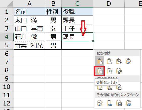
Task: Click the header cell 性別
Action: 53,12
